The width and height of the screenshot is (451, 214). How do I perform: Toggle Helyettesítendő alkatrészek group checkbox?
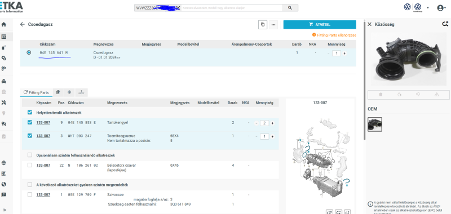(30, 112)
